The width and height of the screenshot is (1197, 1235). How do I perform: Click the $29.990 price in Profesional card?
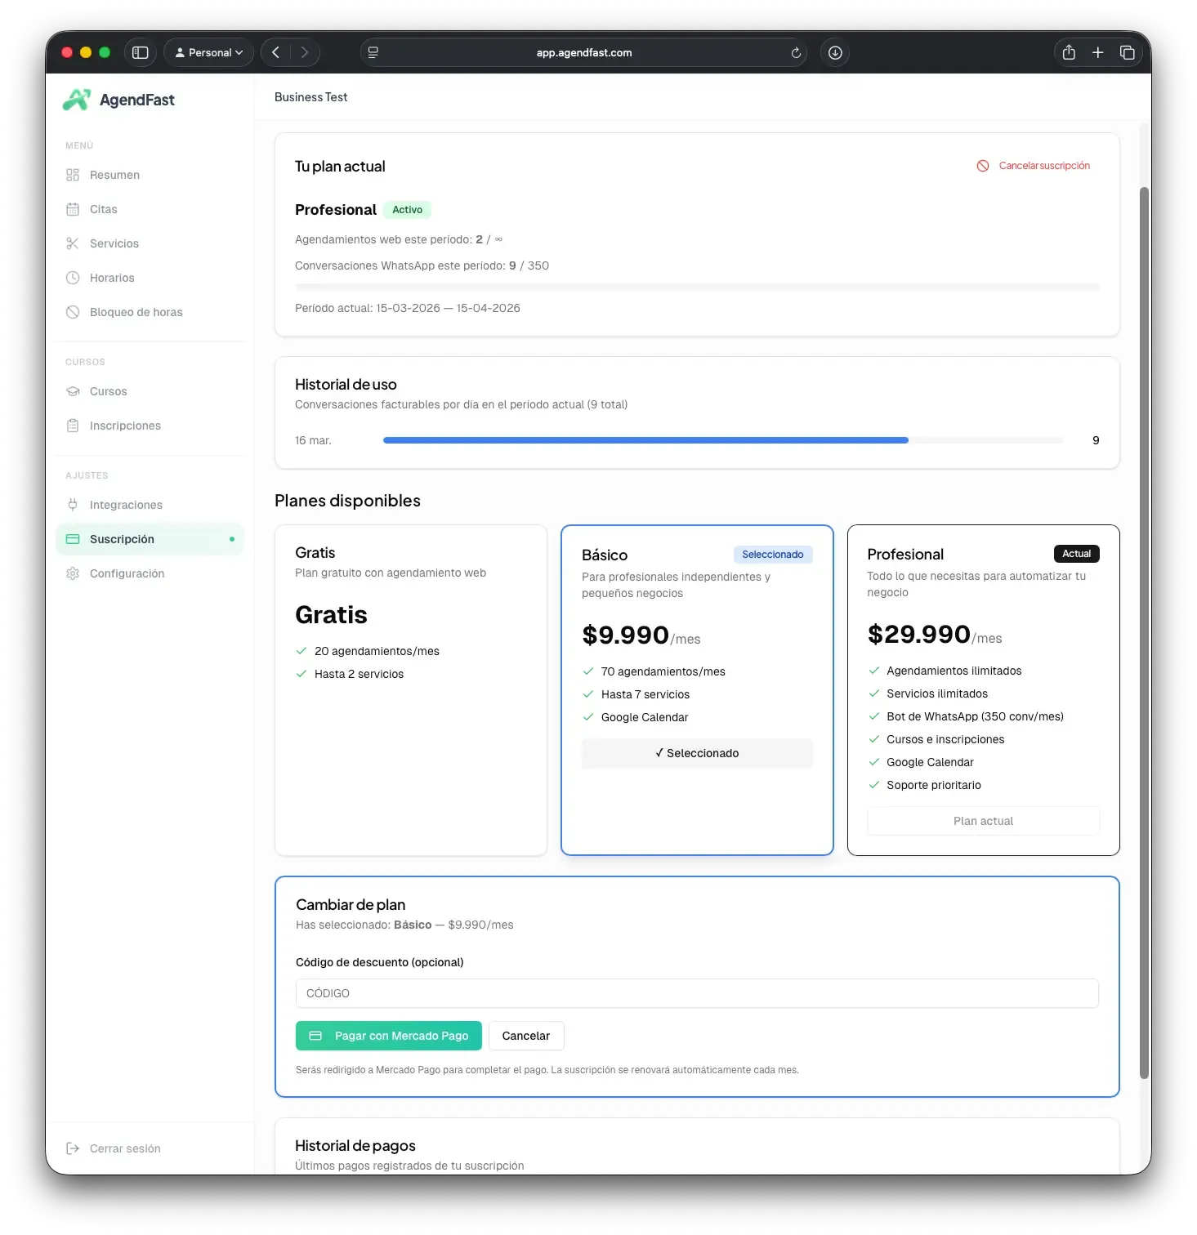pyautogui.click(x=918, y=634)
